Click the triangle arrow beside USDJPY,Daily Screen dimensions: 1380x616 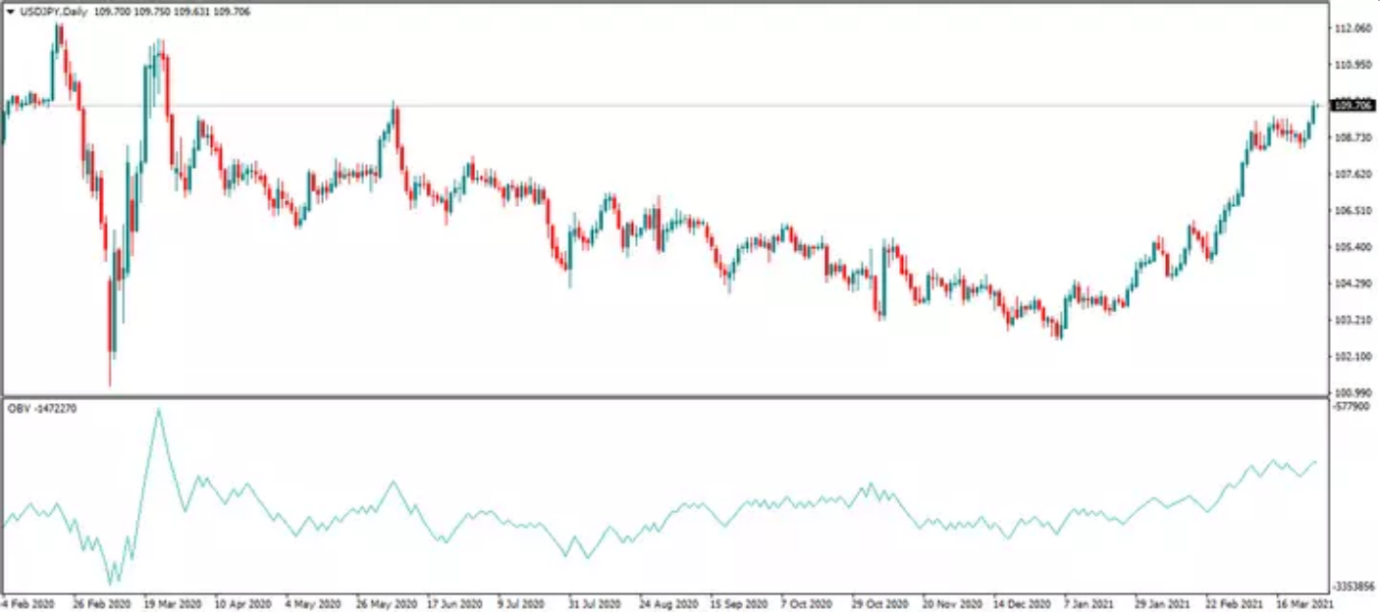(11, 11)
